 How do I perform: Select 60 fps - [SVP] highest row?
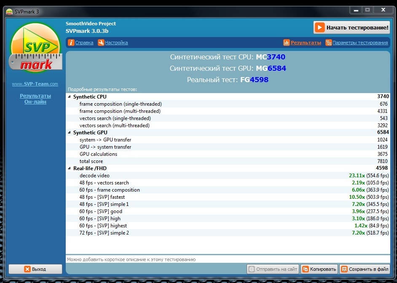[228, 226]
